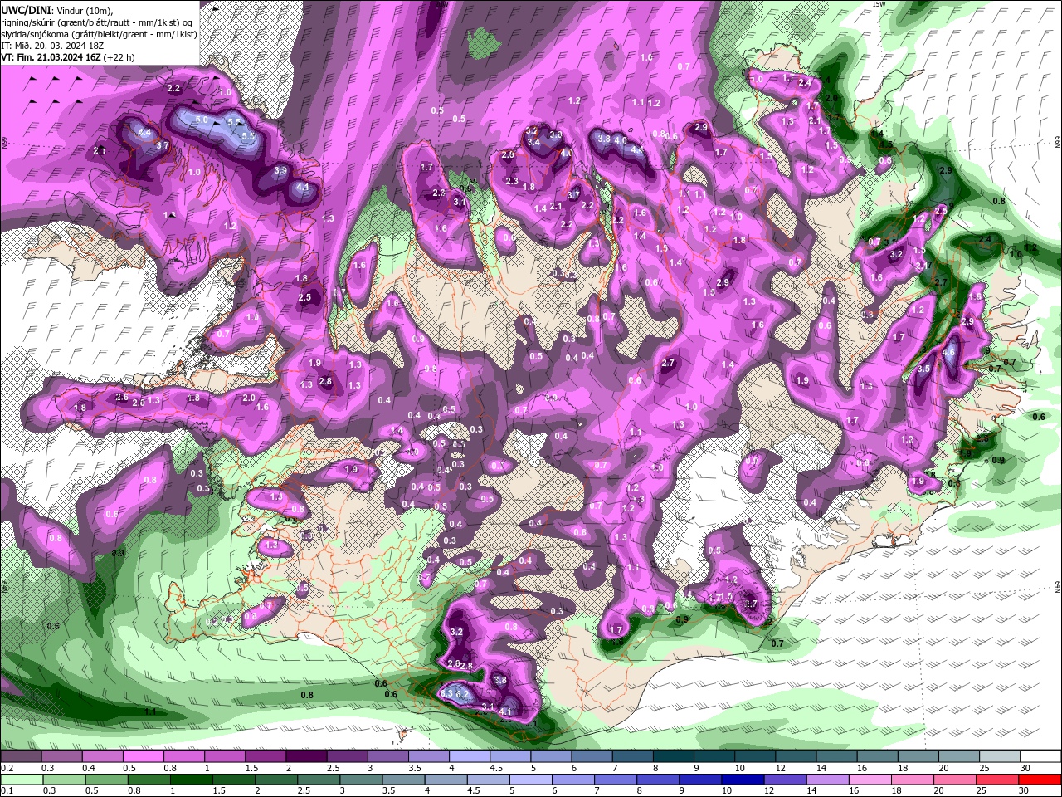Pick the pale green swatch above 0.1 in the lower legend
Viewport: 1062px width, 797px height.
(x=22, y=780)
